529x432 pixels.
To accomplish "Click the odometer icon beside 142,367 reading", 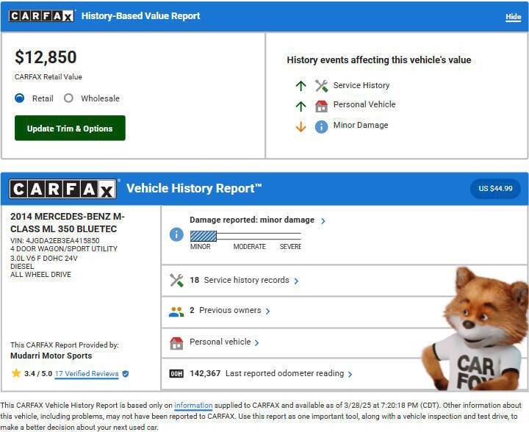I will 176,374.
